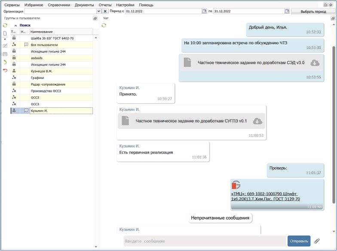Collapse the Поиск section chevron
The height and width of the screenshot is (251, 337).
tap(16, 25)
